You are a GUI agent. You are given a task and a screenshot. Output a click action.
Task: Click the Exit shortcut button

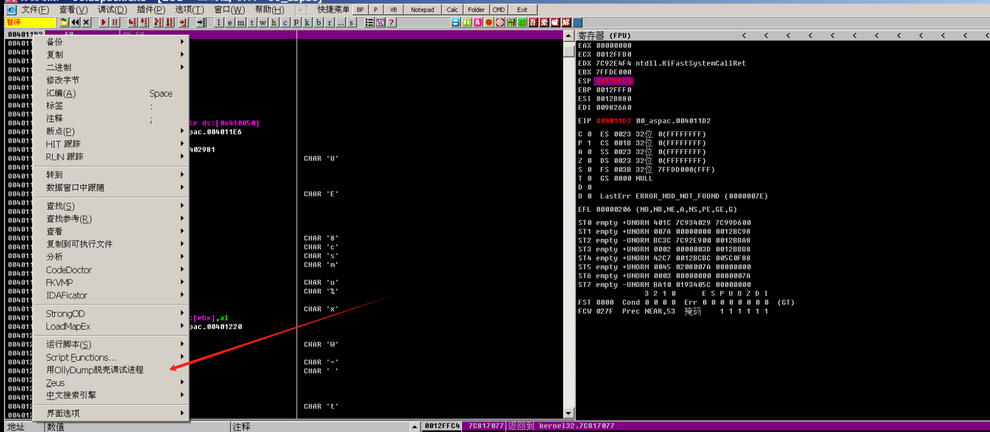pyautogui.click(x=522, y=10)
